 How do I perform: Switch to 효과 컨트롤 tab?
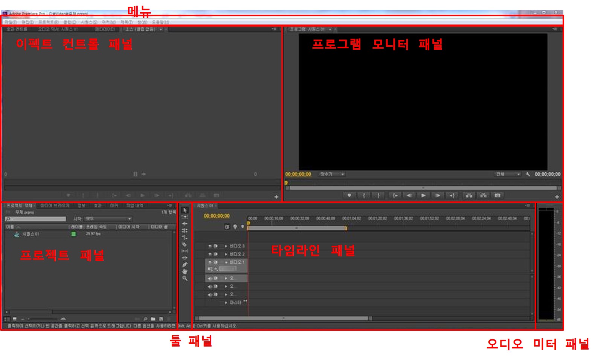(x=17, y=29)
